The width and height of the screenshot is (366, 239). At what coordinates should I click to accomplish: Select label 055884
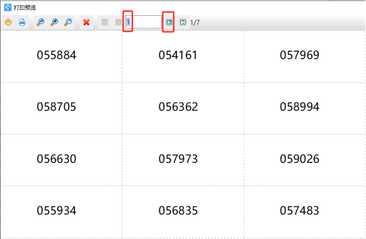(57, 56)
